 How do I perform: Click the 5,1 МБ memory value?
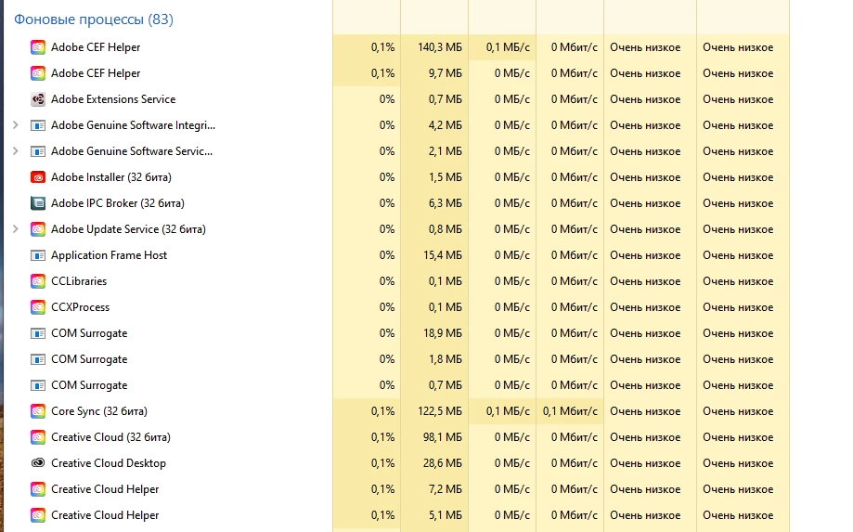445,515
